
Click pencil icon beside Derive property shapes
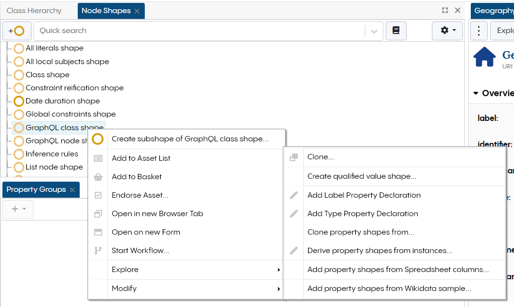(x=294, y=251)
